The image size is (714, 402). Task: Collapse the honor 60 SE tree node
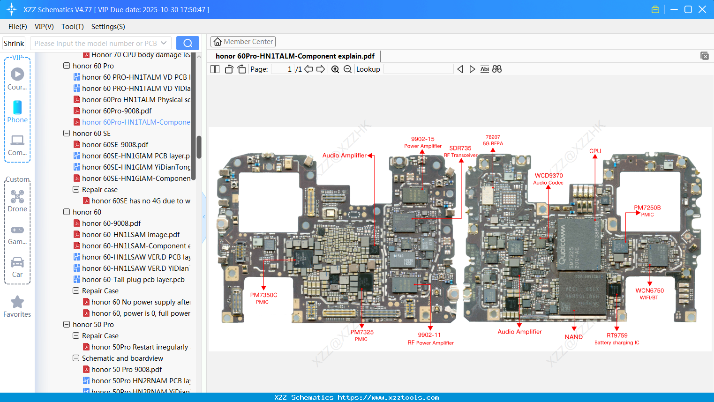click(67, 134)
